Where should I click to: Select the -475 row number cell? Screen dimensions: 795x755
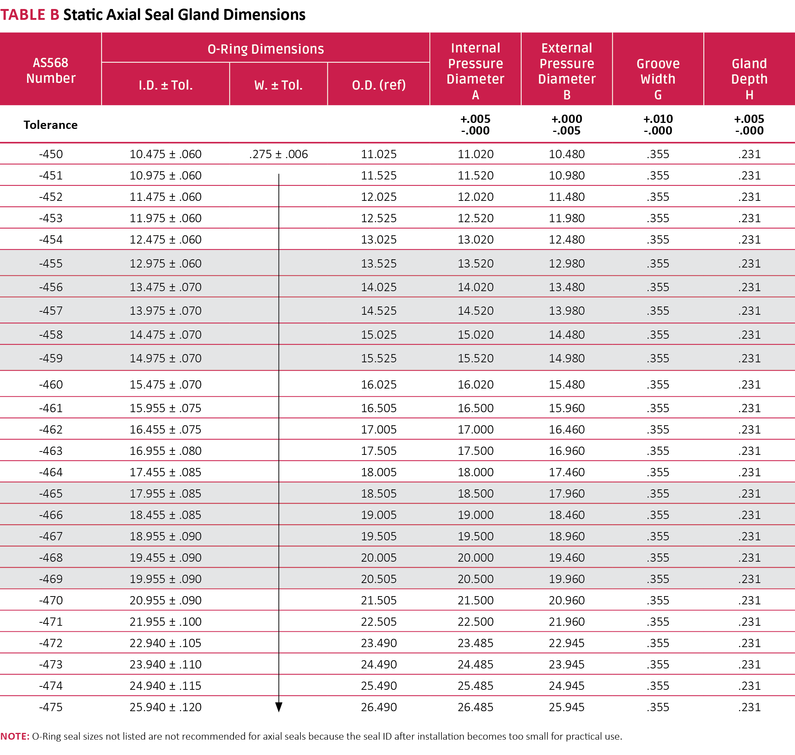(51, 707)
